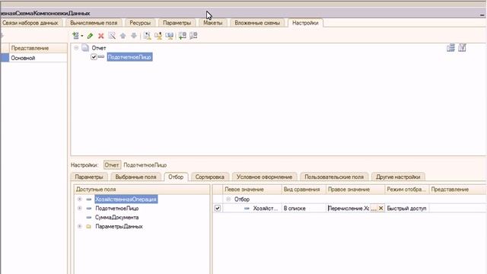Clear the Правое значение with the X button
The image size is (487, 274).
pyautogui.click(x=380, y=208)
